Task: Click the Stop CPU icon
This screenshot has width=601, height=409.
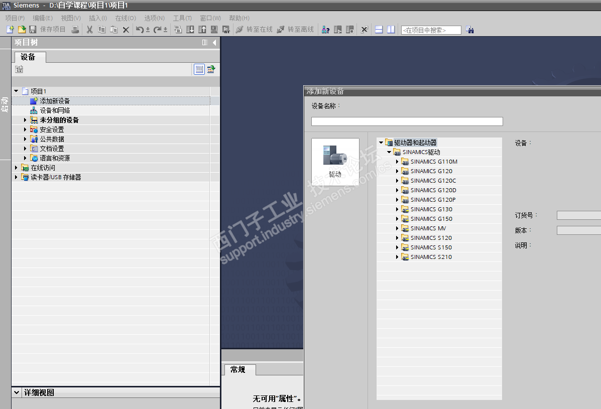Action: [349, 30]
